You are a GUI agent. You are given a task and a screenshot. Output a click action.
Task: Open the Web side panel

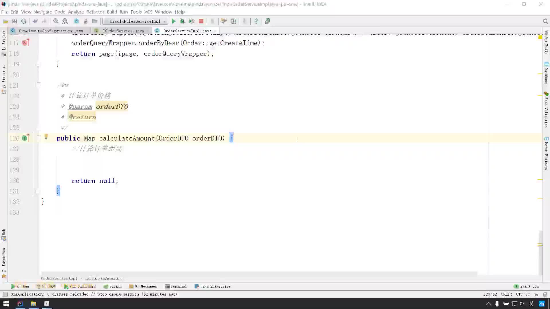tap(4, 235)
